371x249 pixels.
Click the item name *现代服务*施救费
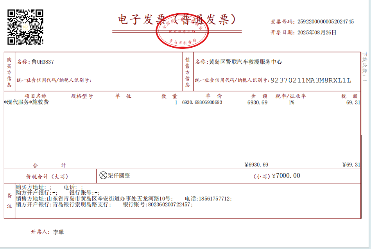pyautogui.click(x=27, y=102)
